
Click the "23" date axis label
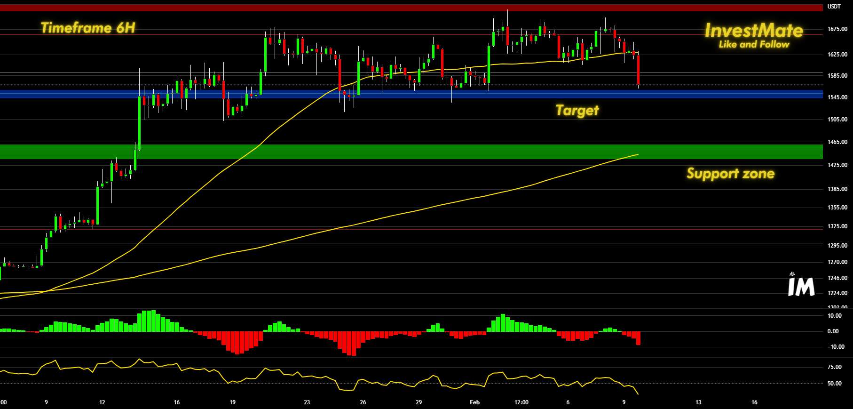click(307, 402)
